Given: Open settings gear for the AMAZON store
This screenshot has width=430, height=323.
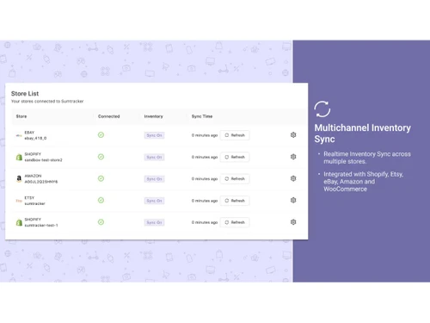Looking at the screenshot, I should [x=293, y=178].
